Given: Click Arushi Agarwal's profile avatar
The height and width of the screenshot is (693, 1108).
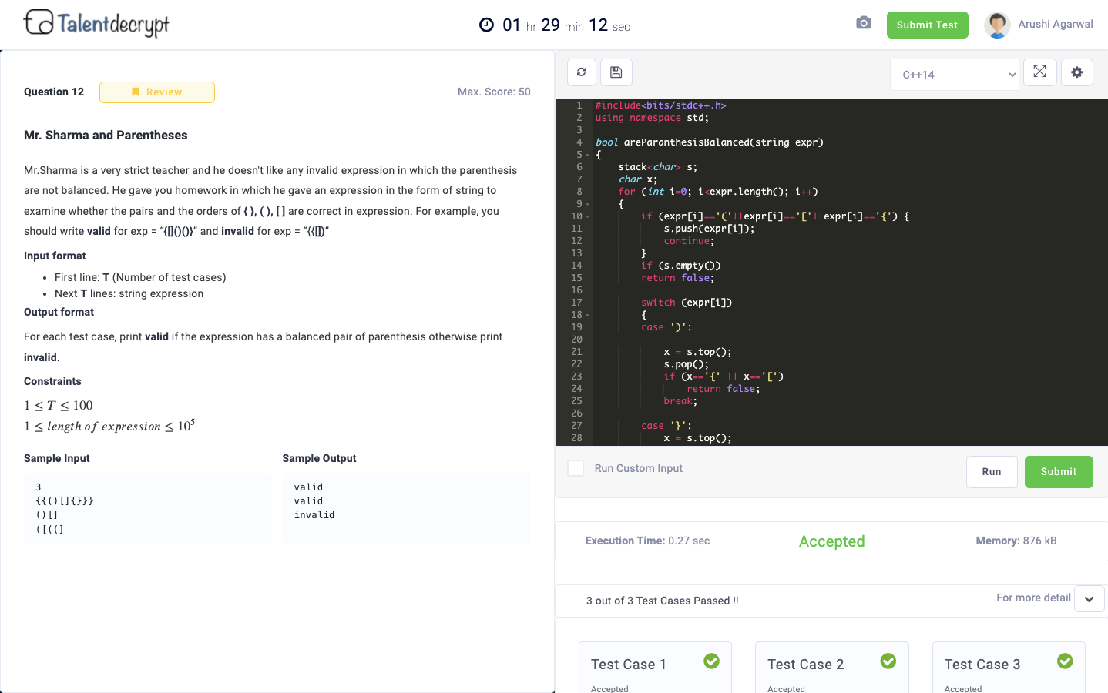Looking at the screenshot, I should (997, 25).
